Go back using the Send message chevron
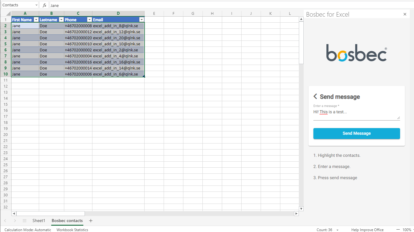414x232 pixels. click(315, 96)
